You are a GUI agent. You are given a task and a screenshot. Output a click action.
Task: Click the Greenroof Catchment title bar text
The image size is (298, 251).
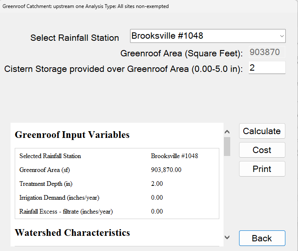pyautogui.click(x=86, y=7)
